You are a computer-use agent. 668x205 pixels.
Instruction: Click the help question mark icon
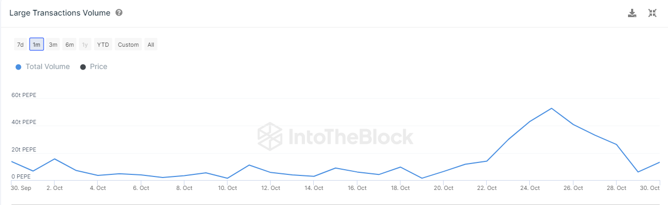[x=119, y=13]
